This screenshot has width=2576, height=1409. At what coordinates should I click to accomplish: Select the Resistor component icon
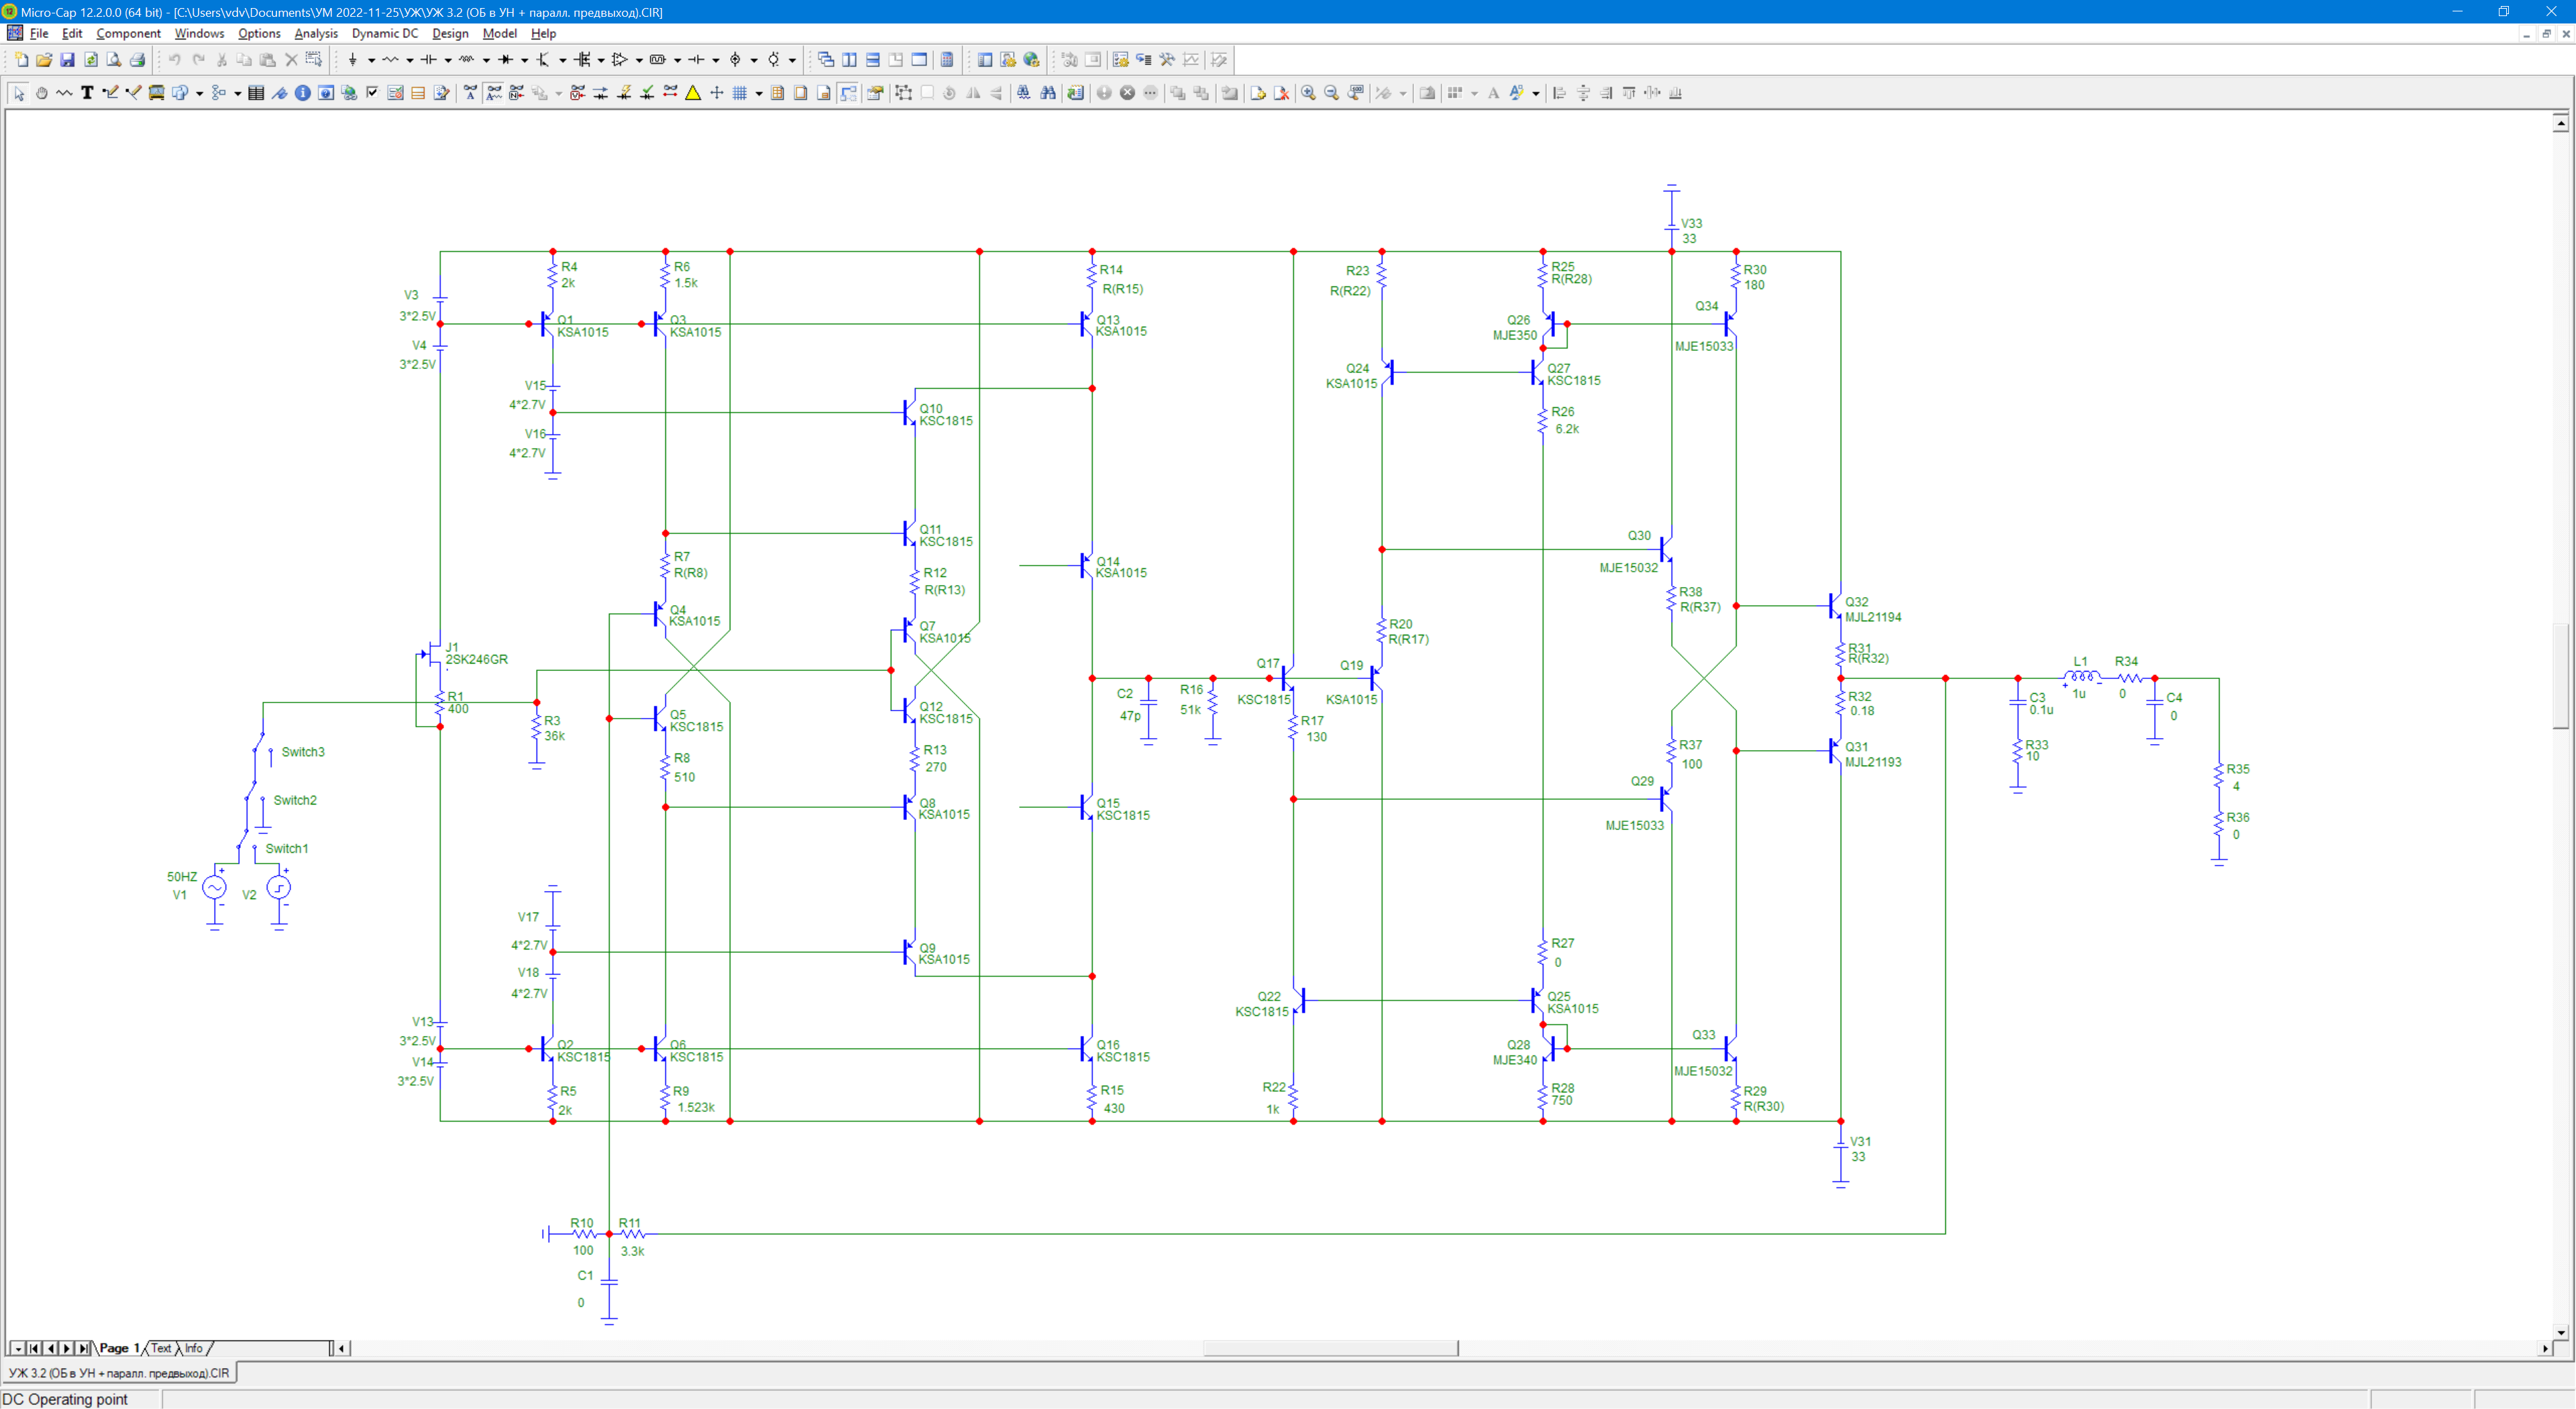tap(391, 60)
